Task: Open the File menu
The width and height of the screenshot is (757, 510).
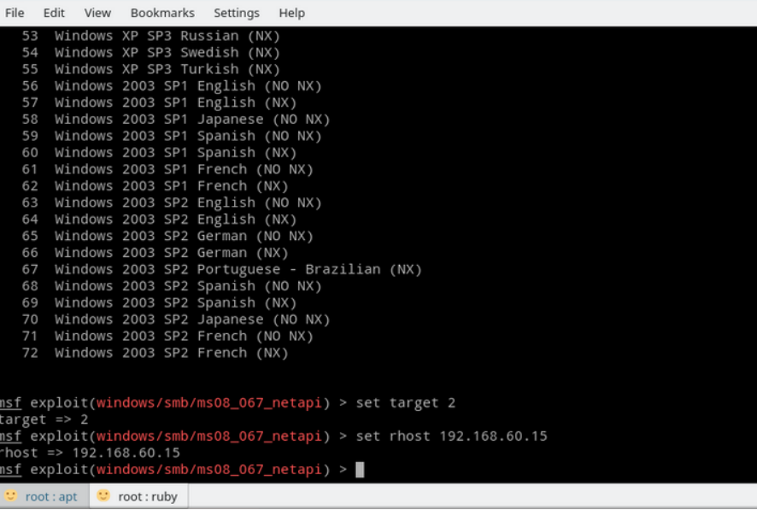Action: (15, 13)
